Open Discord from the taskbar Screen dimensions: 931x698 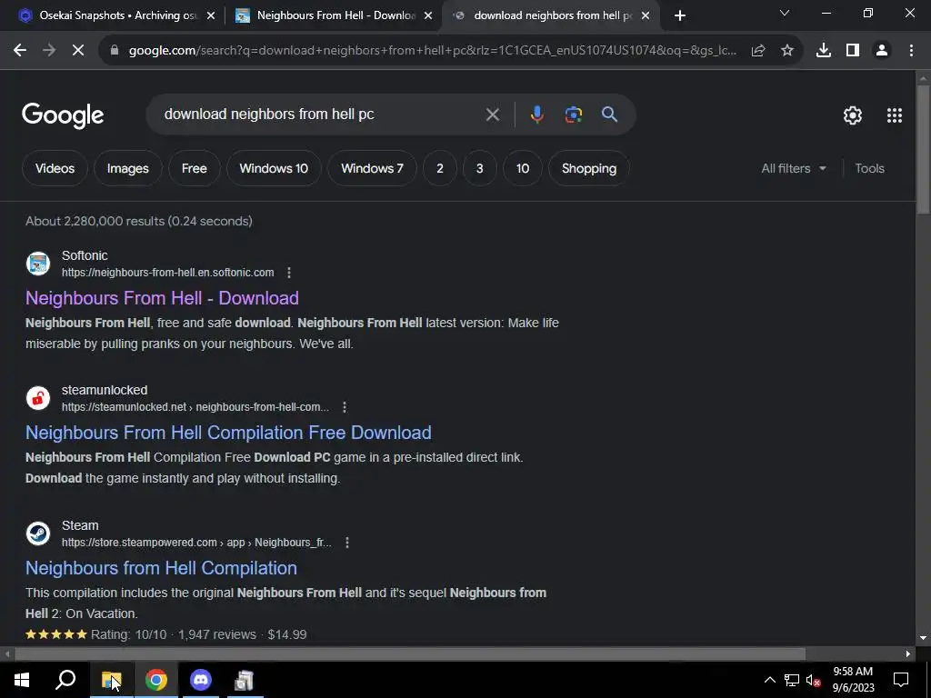click(x=201, y=680)
